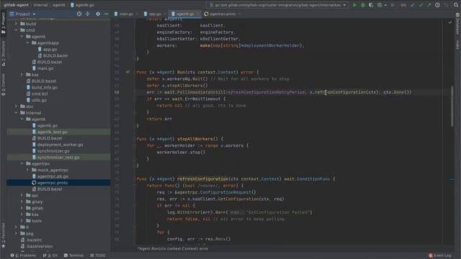
Task: Click the Run with Coverage icon
Action: [x=371, y=5]
